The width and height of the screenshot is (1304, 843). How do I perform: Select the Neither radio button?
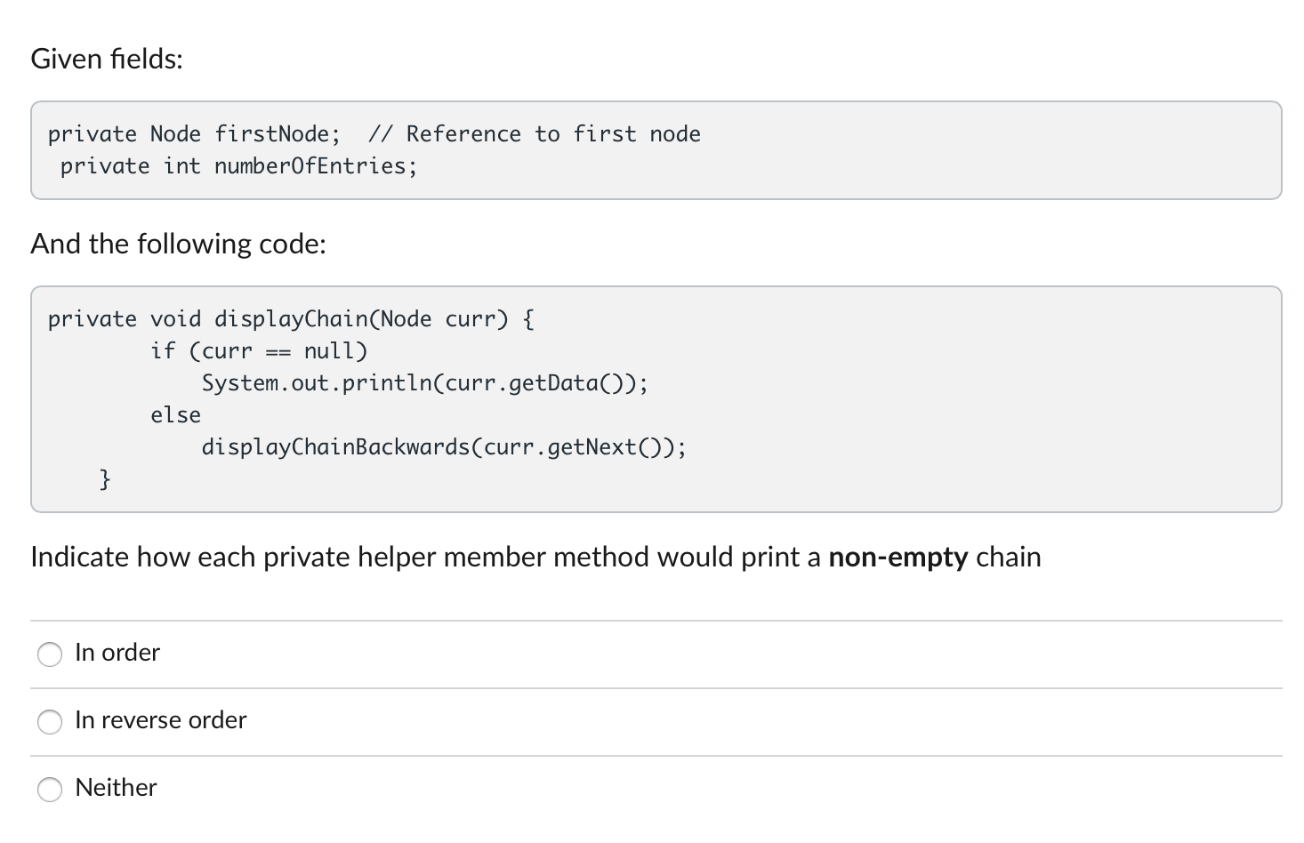pos(50,790)
